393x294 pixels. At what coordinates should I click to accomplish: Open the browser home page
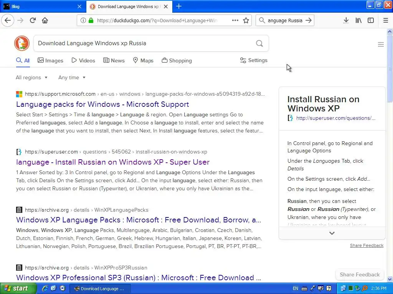pyautogui.click(x=45, y=20)
